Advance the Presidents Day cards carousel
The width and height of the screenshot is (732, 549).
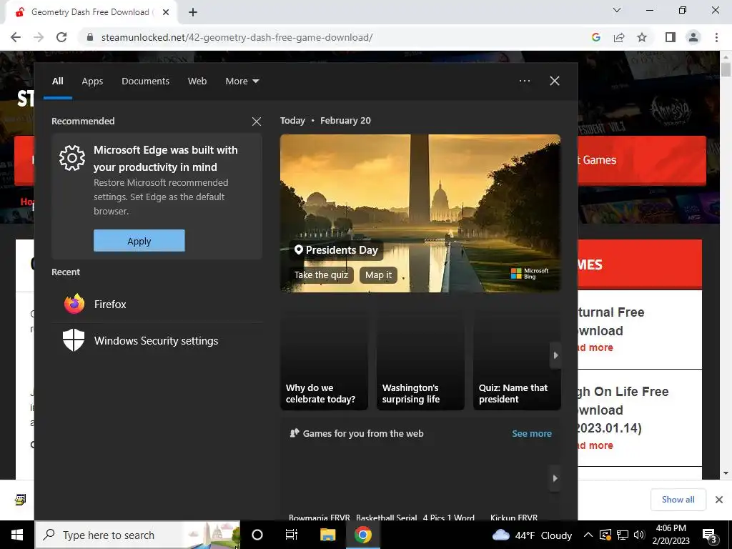[x=555, y=355]
